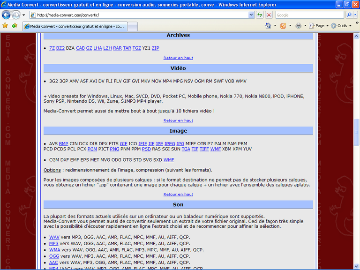The width and height of the screenshot is (360, 270).
Task: Open search provider options dropdown
Action: (355, 15)
